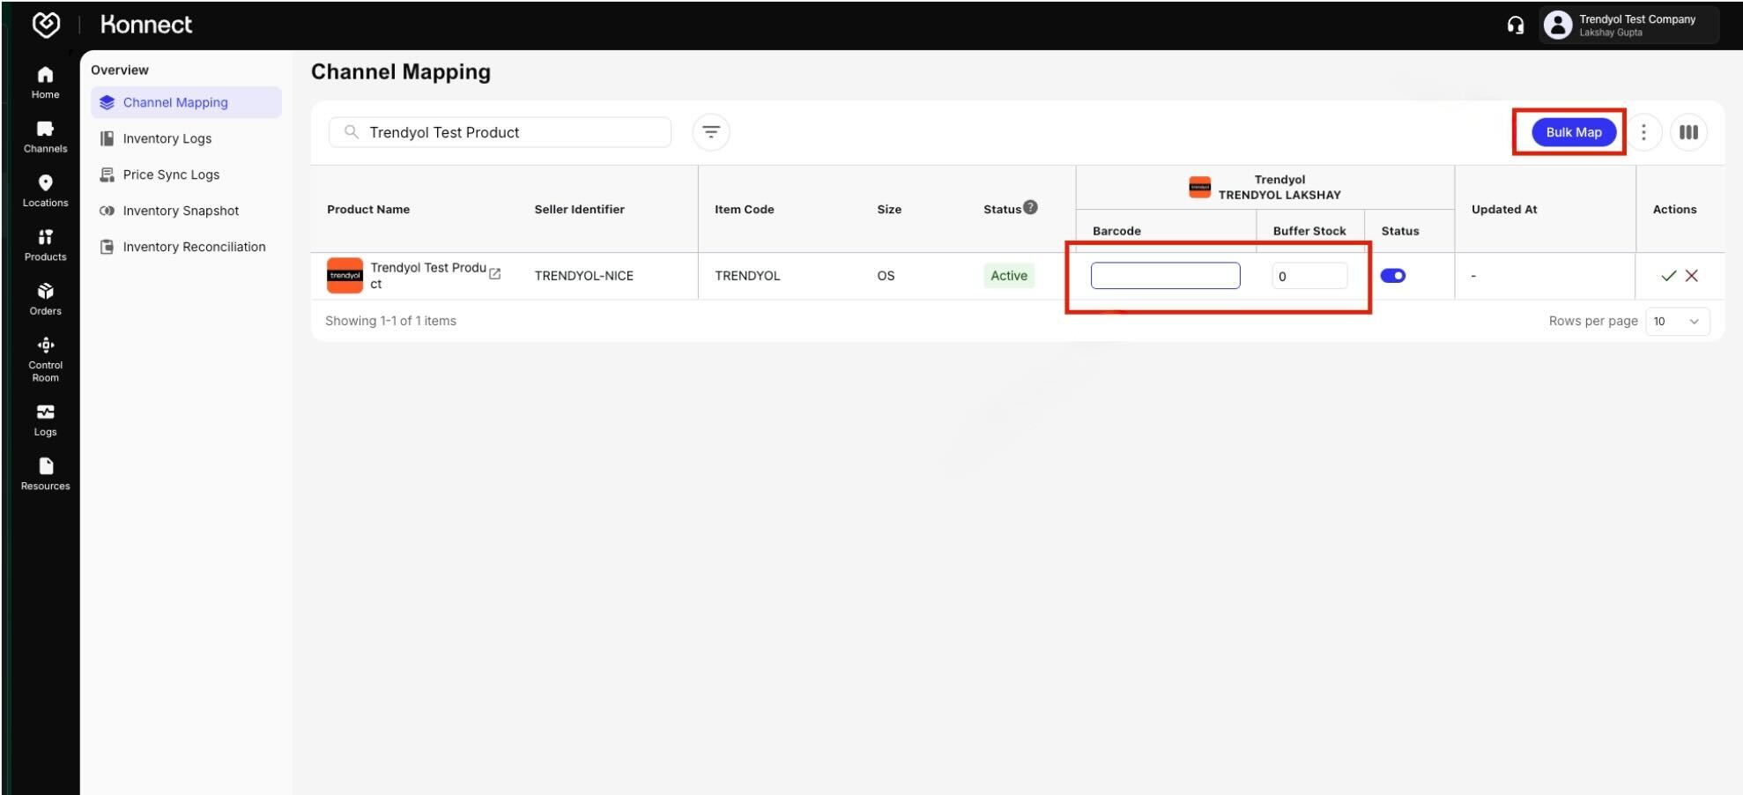Open Products from the sidebar
1743x795 pixels.
coord(45,245)
